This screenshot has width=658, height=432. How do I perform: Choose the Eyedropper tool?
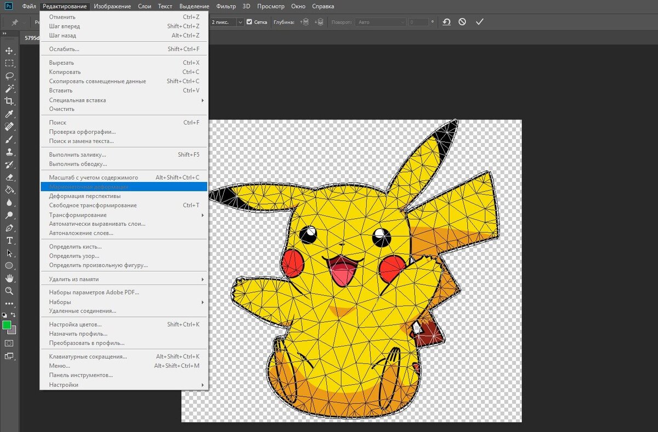pos(9,114)
